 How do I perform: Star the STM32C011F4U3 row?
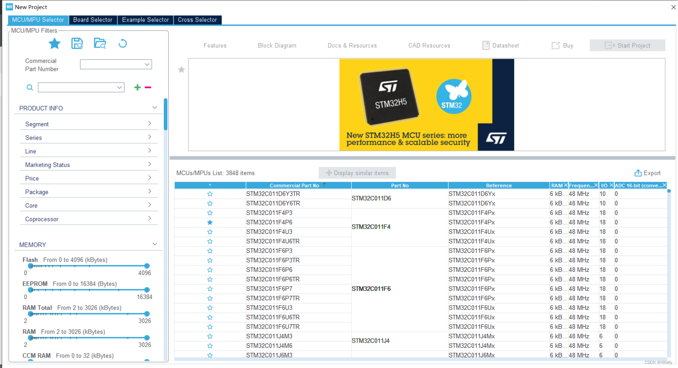[210, 232]
